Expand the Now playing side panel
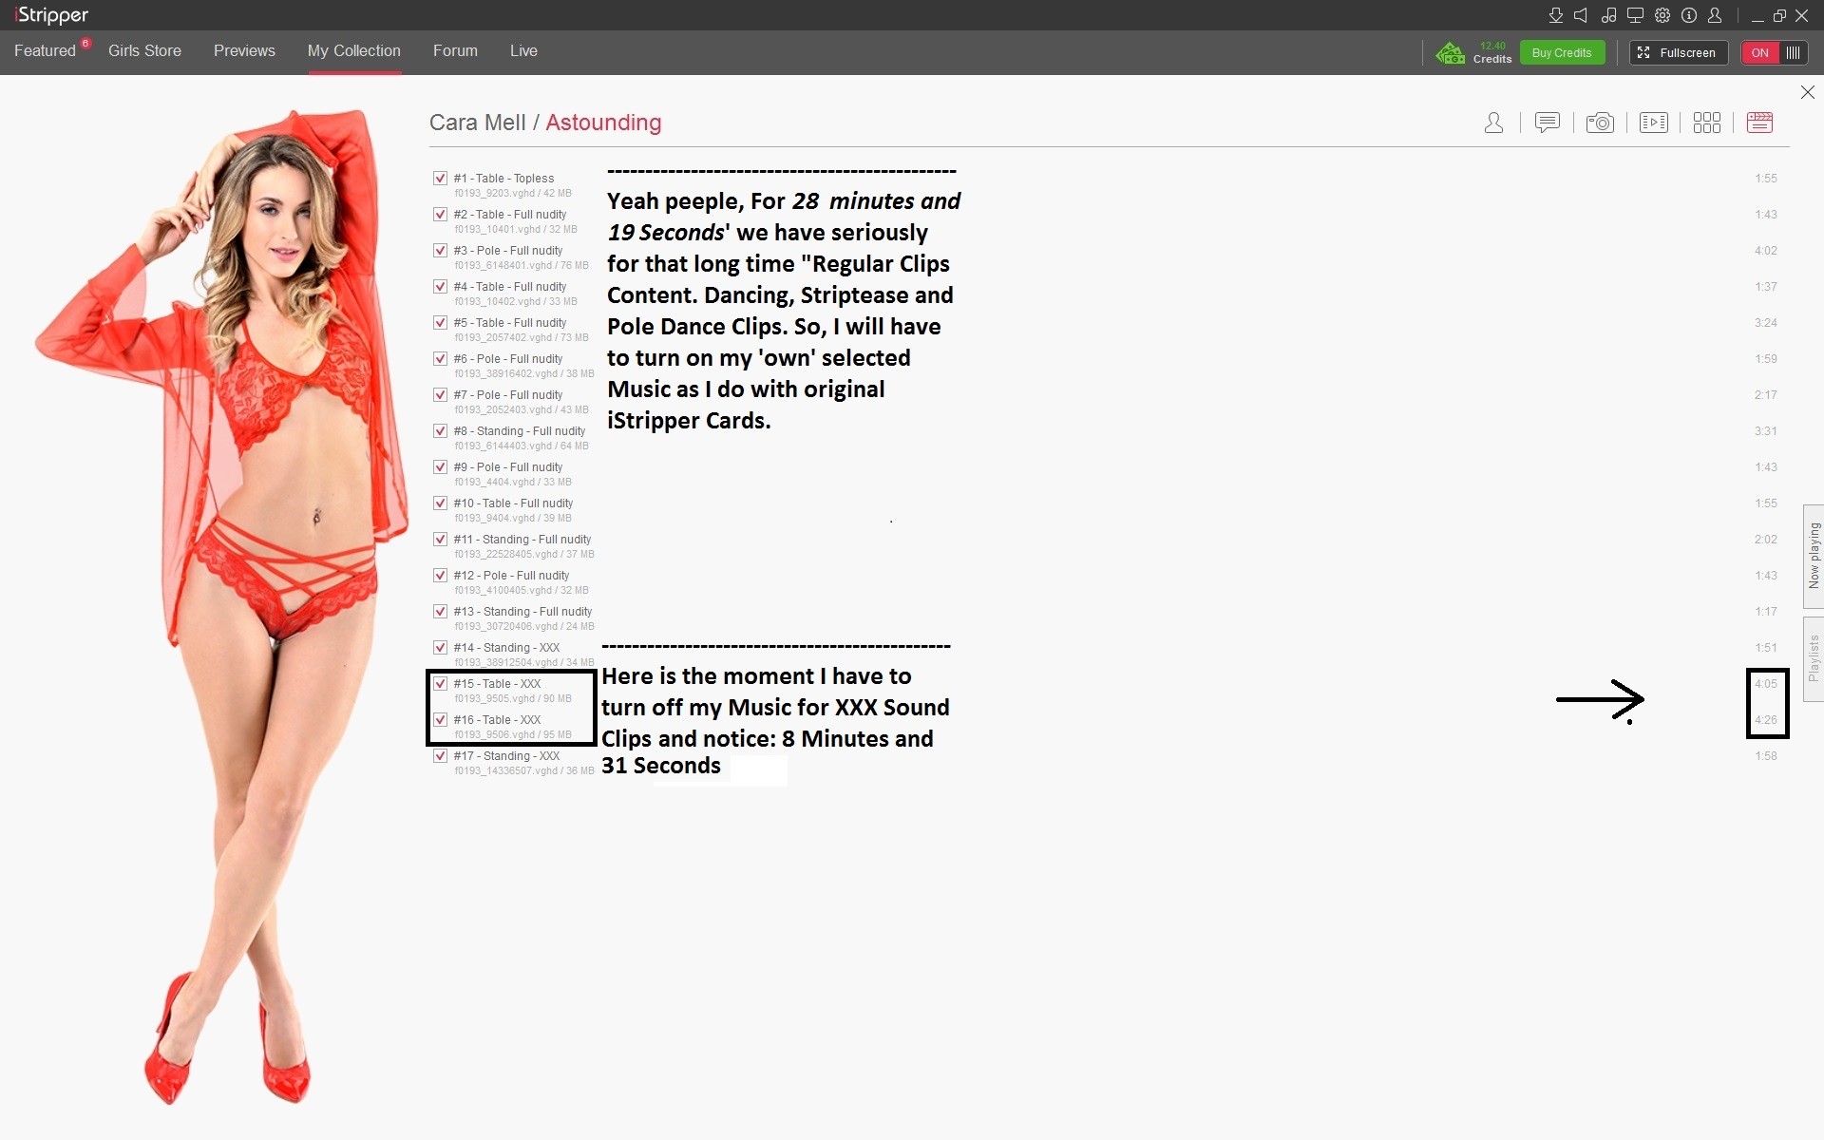The image size is (1824, 1140). [x=1813, y=556]
